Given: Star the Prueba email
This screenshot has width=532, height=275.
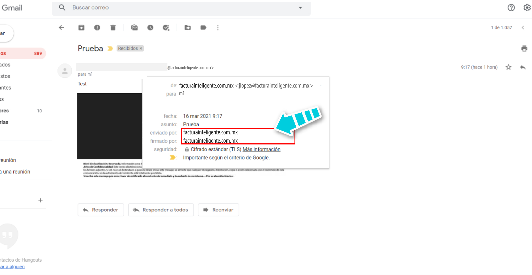Looking at the screenshot, I should 508,67.
